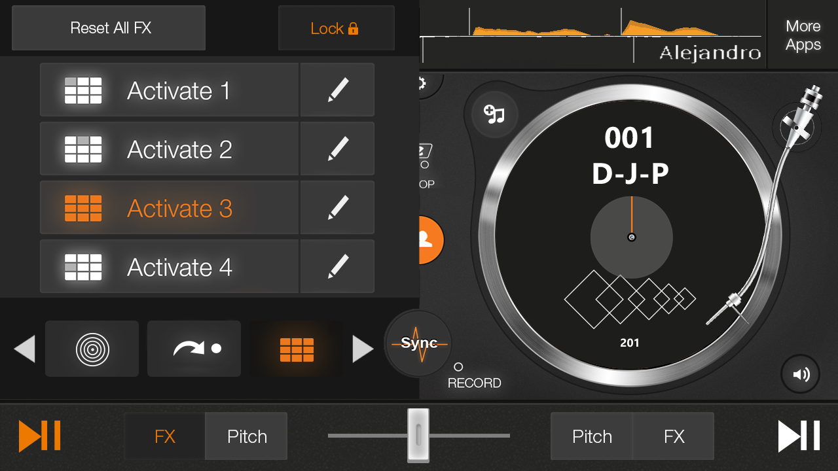Go to previous FX with the left arrow
The height and width of the screenshot is (471, 838).
click(x=24, y=349)
